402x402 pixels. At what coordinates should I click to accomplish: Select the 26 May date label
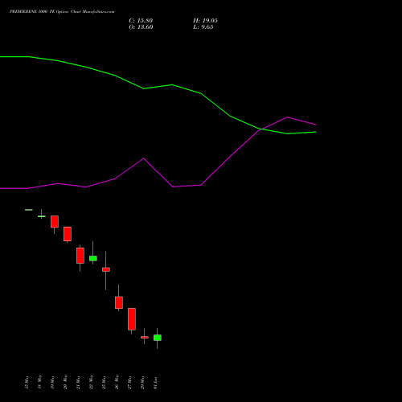[117, 382]
